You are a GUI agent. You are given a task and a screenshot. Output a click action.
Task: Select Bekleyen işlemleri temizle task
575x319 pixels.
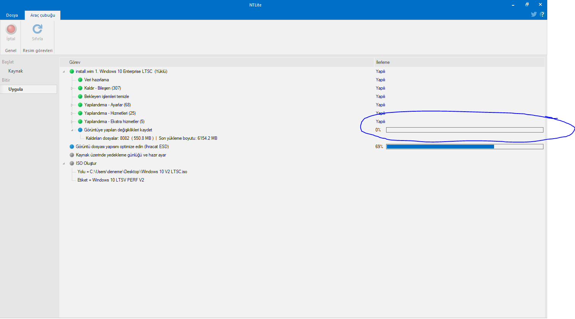point(107,96)
